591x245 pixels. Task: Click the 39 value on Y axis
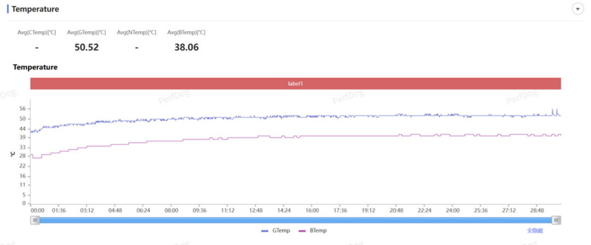coord(22,138)
